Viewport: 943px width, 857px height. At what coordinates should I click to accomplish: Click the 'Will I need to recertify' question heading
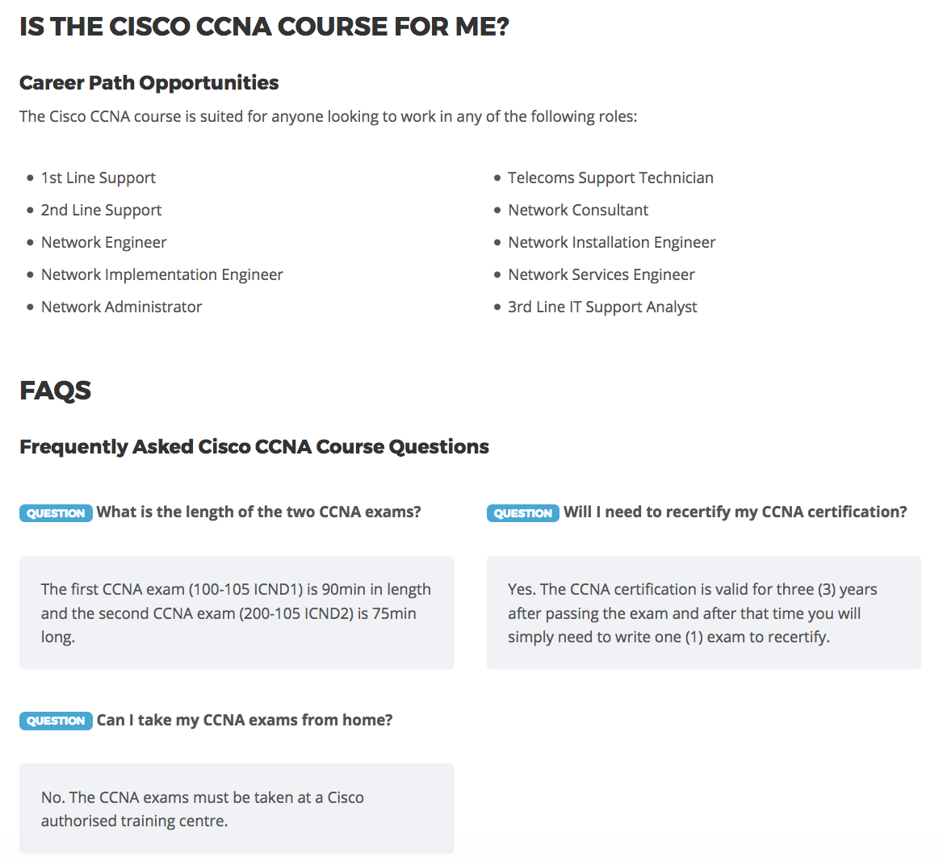[735, 512]
